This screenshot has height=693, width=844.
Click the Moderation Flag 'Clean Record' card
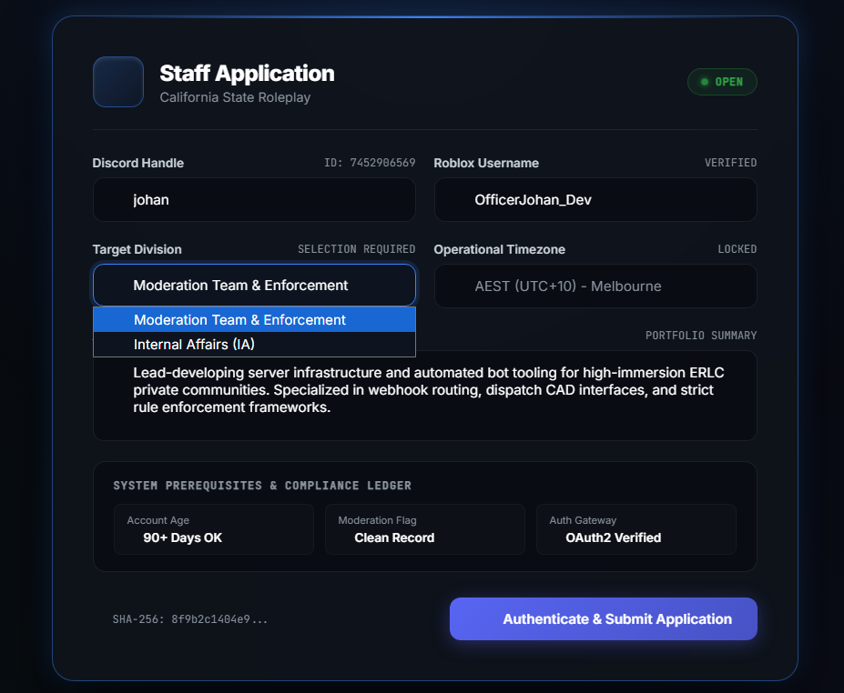pos(424,529)
